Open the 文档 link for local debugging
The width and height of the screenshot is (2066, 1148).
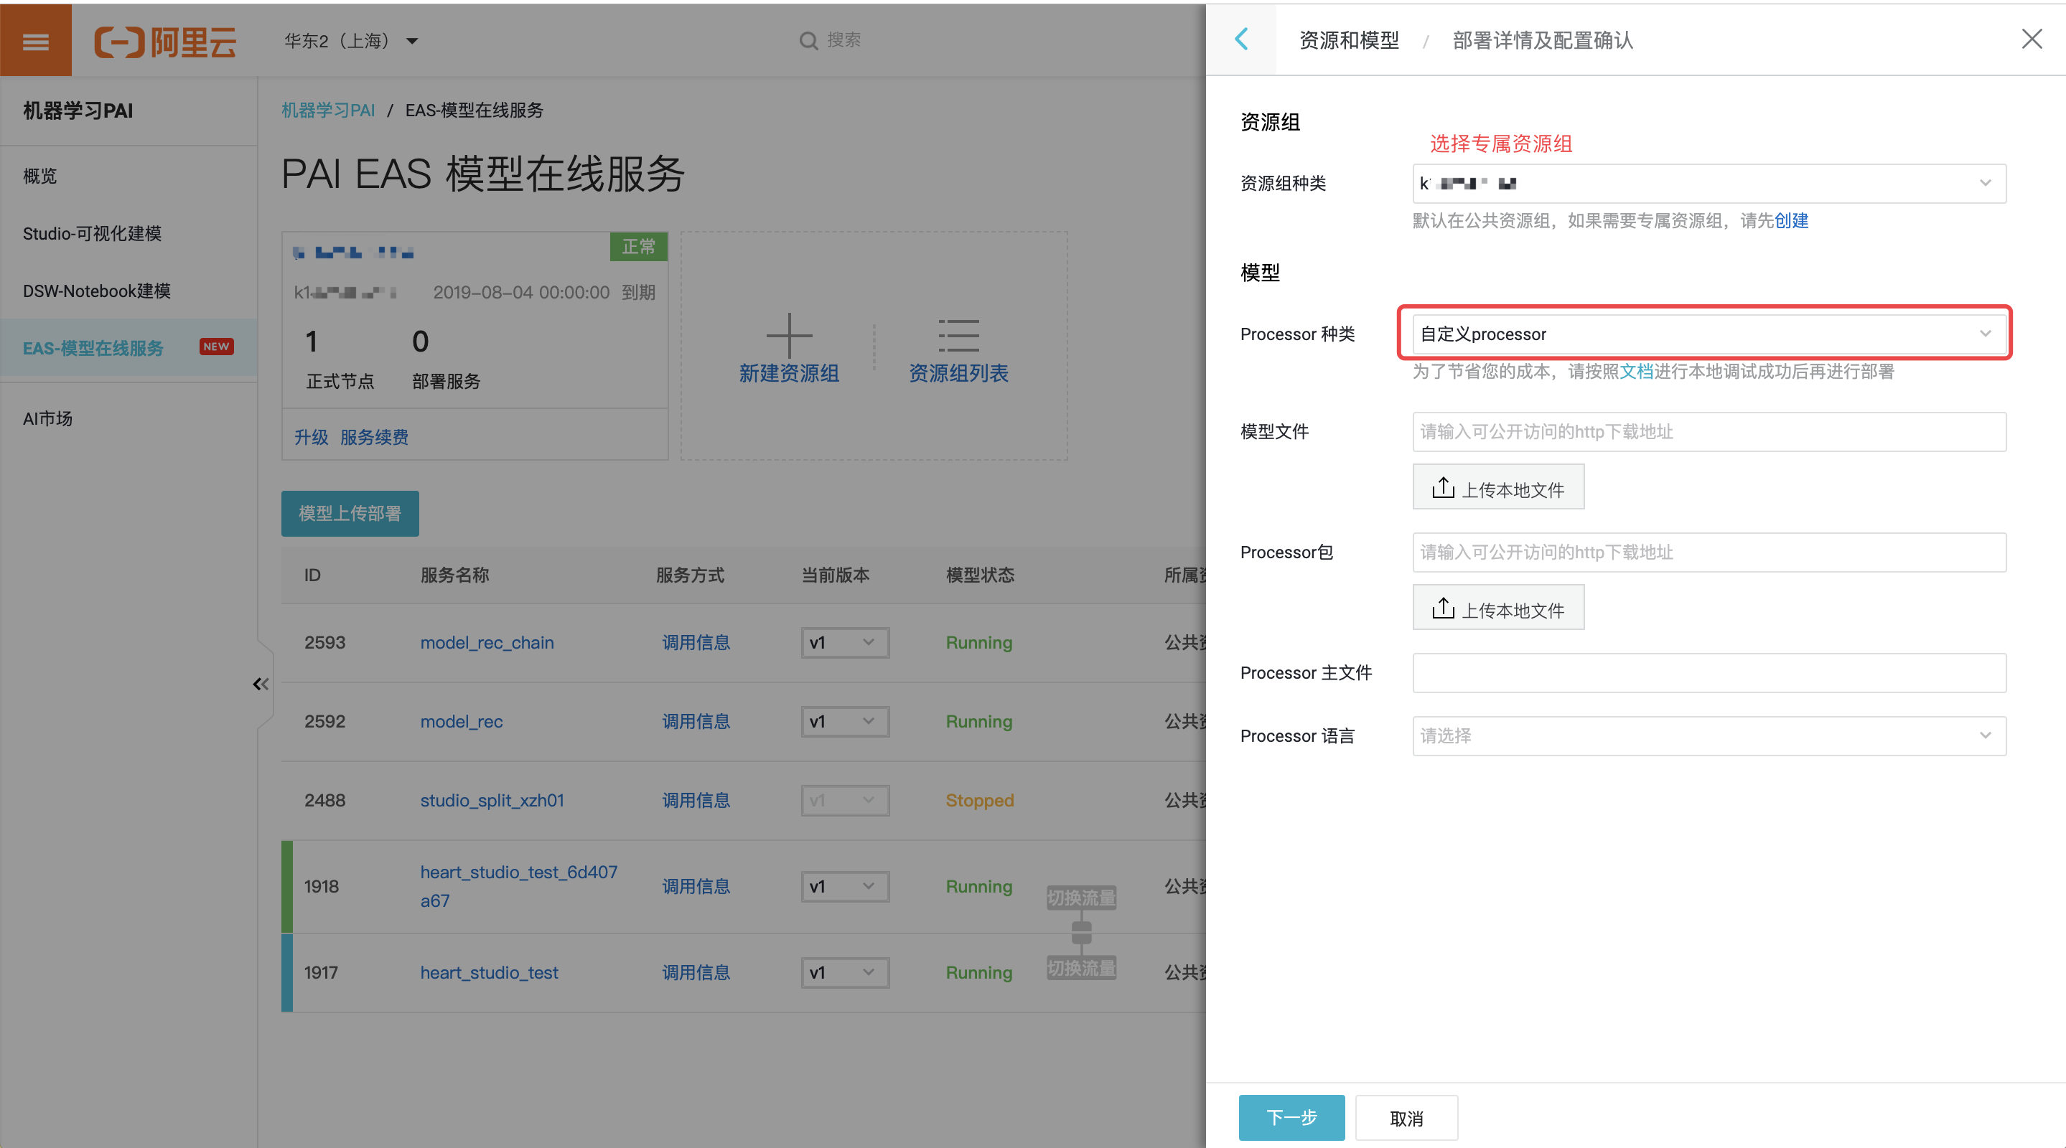(1636, 371)
